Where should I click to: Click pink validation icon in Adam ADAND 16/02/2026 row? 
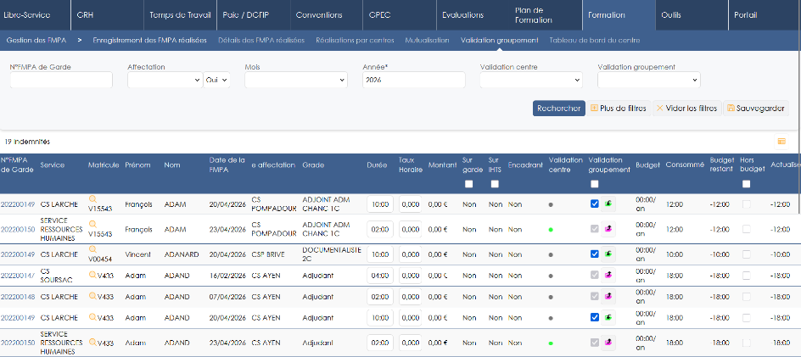coord(608,276)
